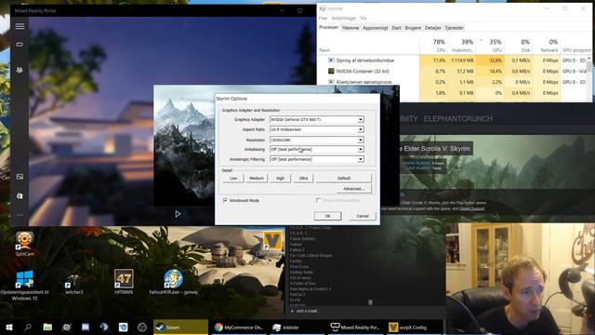Select the Processer tab in Jobliste
Image resolution: width=595 pixels, height=335 pixels.
click(x=328, y=27)
